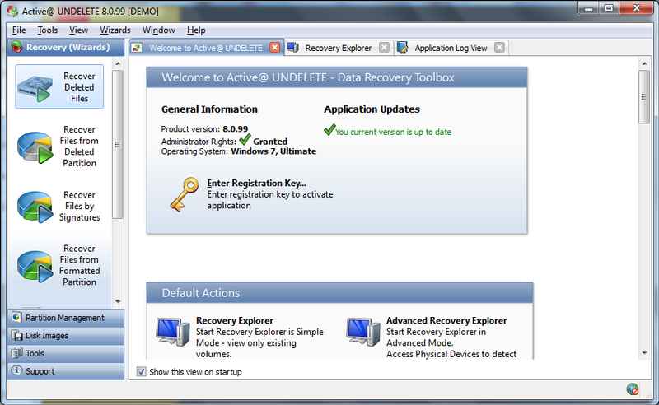
Task: Click the wizard list scroll-down arrow
Action: tap(118, 301)
